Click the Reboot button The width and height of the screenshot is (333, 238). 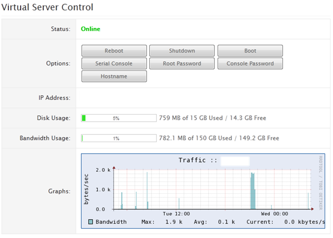click(114, 51)
